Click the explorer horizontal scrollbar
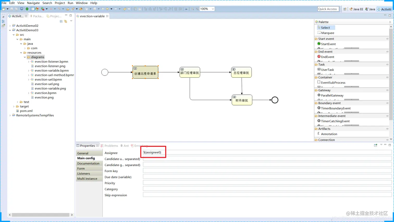This screenshot has width=394, height=222. click(x=41, y=215)
